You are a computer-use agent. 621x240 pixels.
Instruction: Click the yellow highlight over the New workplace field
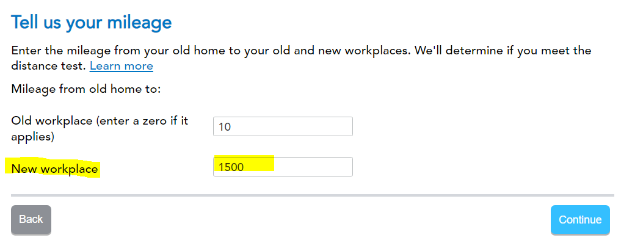click(244, 163)
